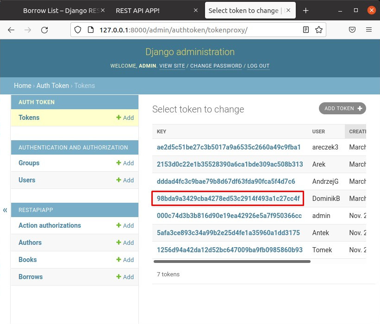Screen dimensions: 380x324
Task: Click the URL address bar field
Action: (194, 30)
